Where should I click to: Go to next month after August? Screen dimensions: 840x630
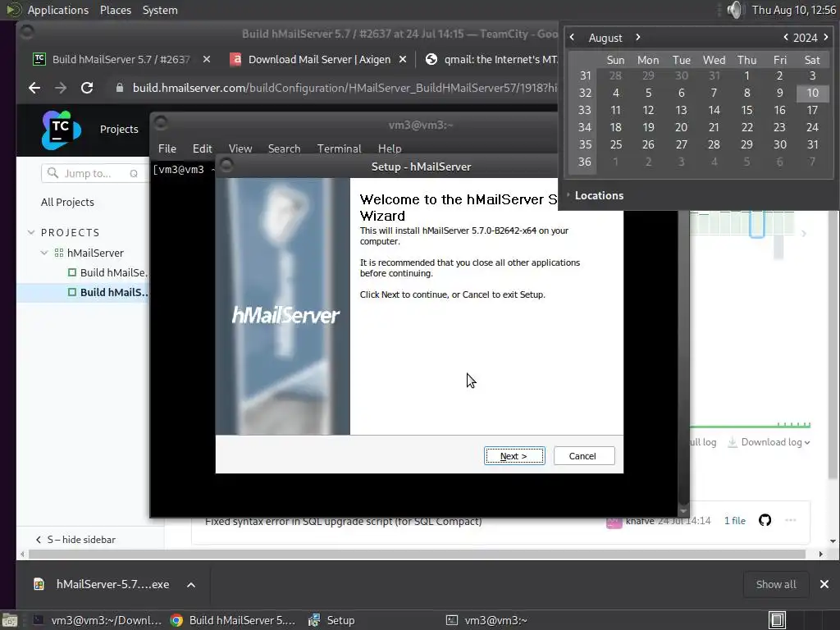[637, 37]
